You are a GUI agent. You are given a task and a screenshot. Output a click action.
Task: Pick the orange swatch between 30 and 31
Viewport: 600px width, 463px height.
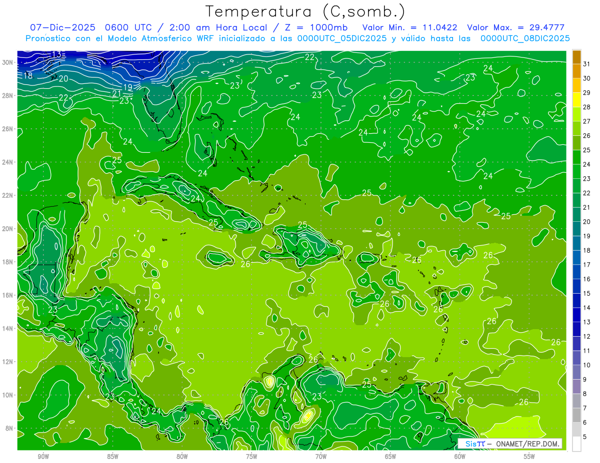click(576, 70)
